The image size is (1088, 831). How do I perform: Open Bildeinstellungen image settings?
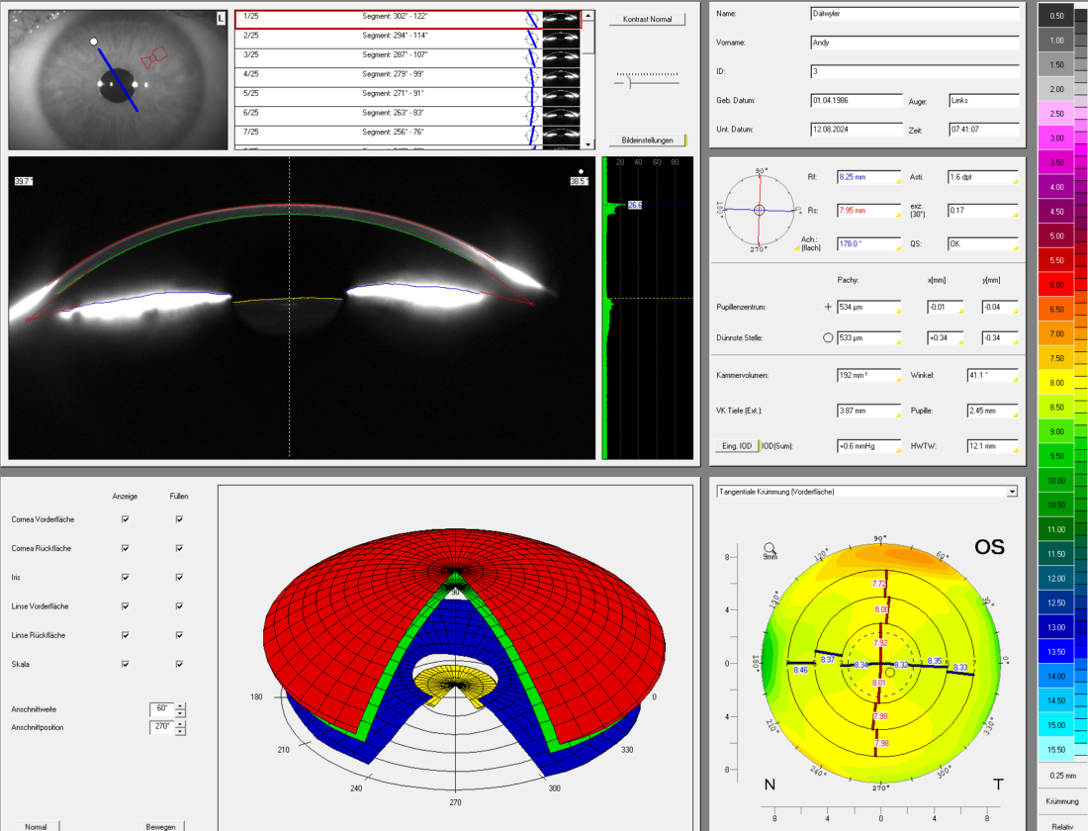(648, 140)
